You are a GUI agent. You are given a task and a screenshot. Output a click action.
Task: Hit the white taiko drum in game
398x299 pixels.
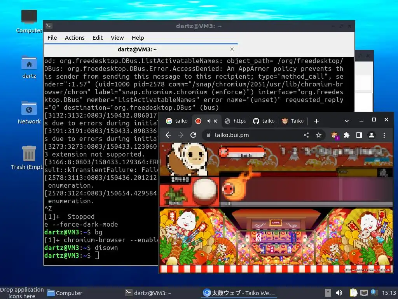[x=204, y=190]
